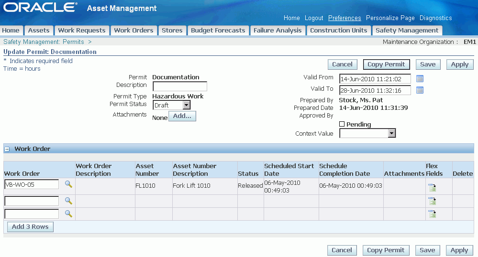Click the VB-WO-05 work order field
The image size is (478, 257).
pyautogui.click(x=32, y=184)
